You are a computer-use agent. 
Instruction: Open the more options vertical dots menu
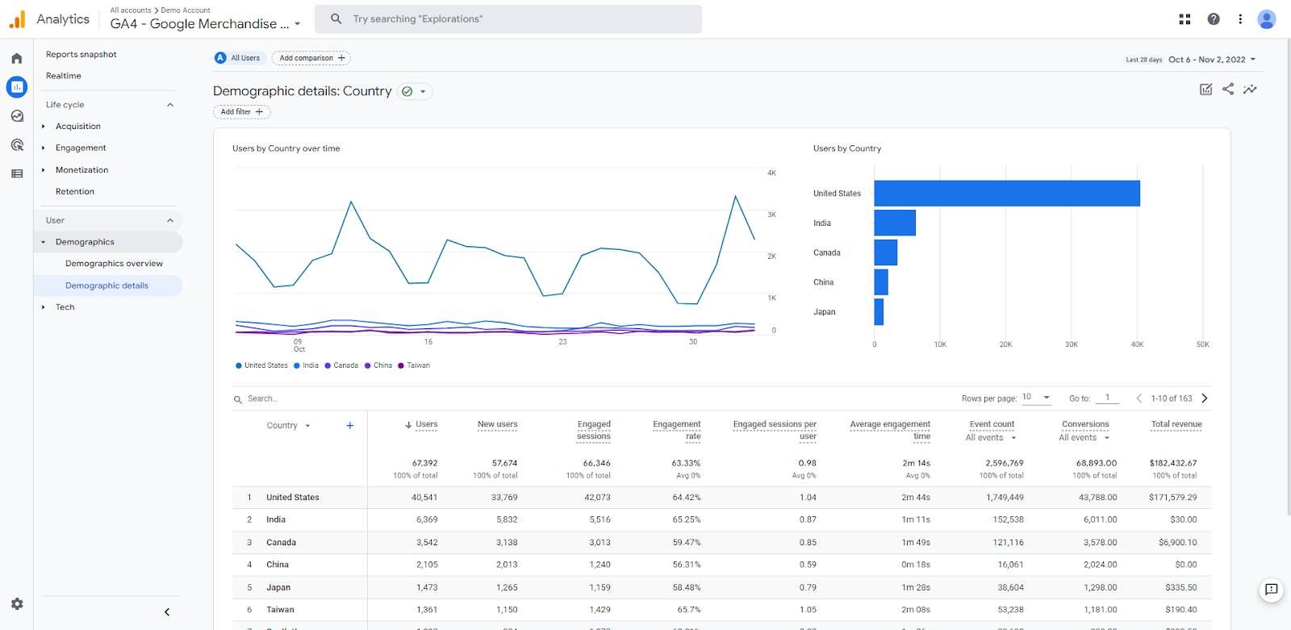[x=1240, y=19]
